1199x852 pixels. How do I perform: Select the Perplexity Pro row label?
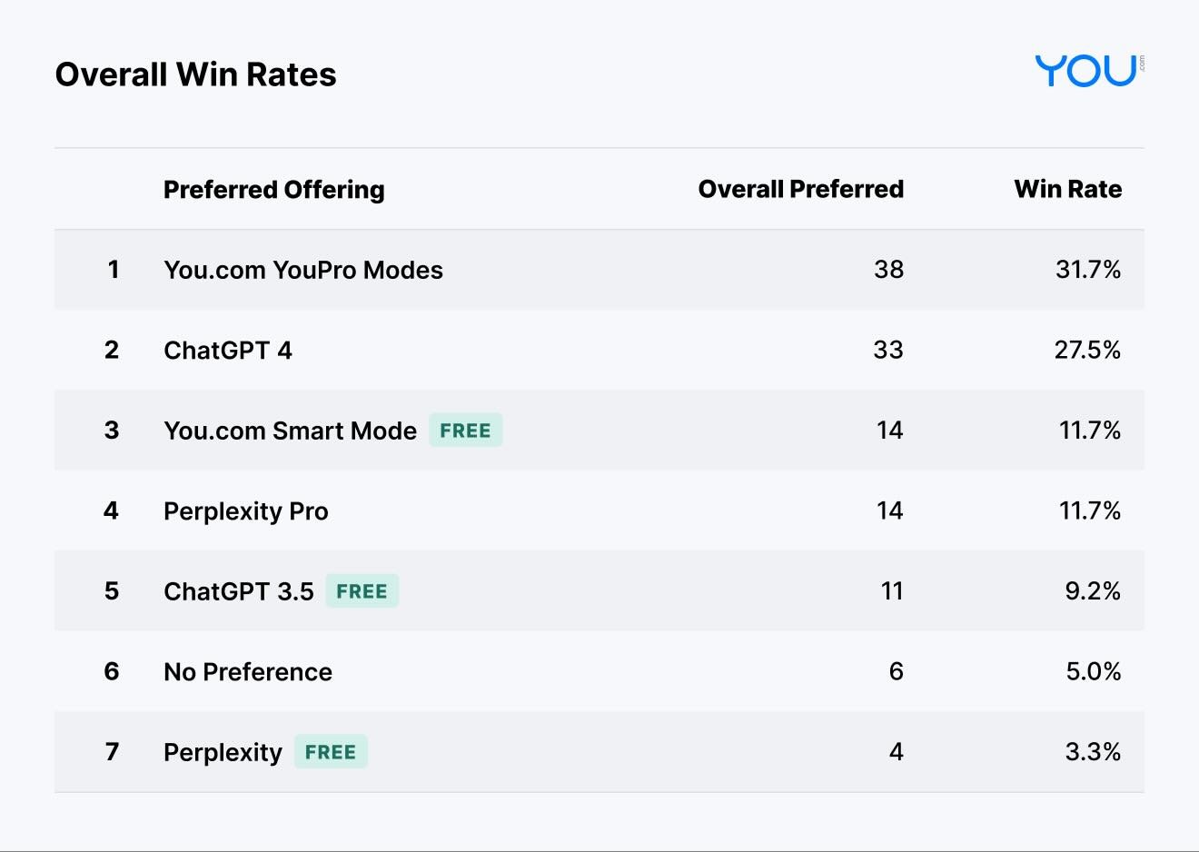[245, 511]
